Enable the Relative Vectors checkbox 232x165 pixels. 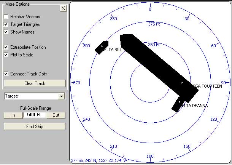6,17
